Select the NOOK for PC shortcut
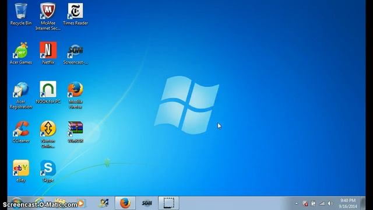This screenshot has height=210, width=373. tap(48, 92)
